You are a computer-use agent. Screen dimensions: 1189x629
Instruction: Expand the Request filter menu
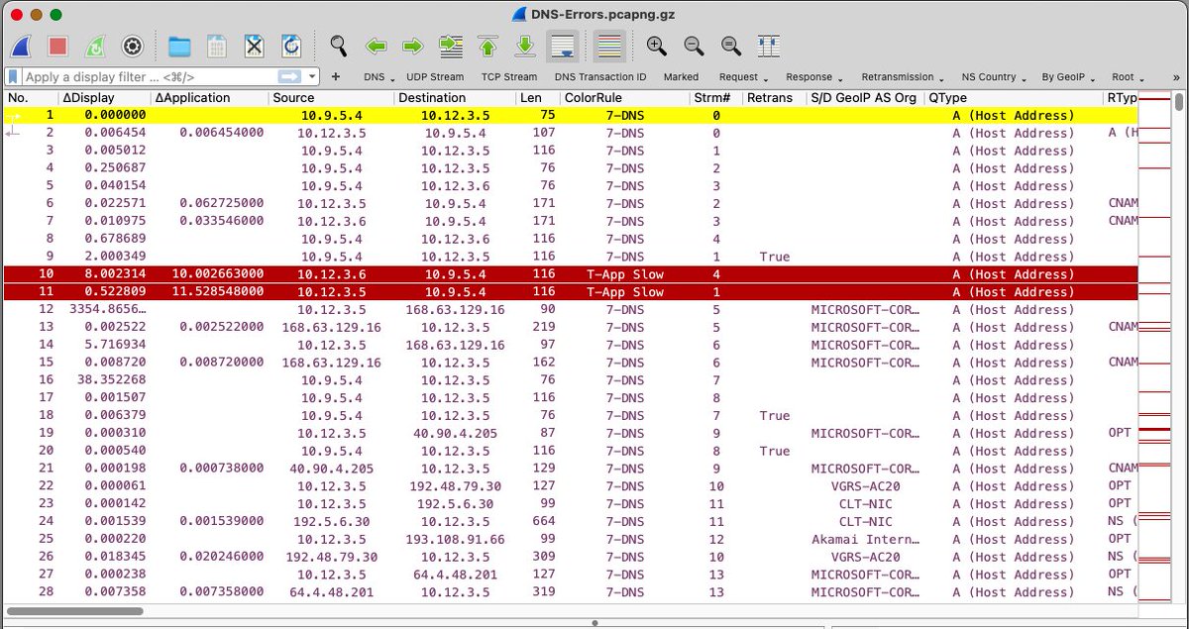pyautogui.click(x=744, y=76)
